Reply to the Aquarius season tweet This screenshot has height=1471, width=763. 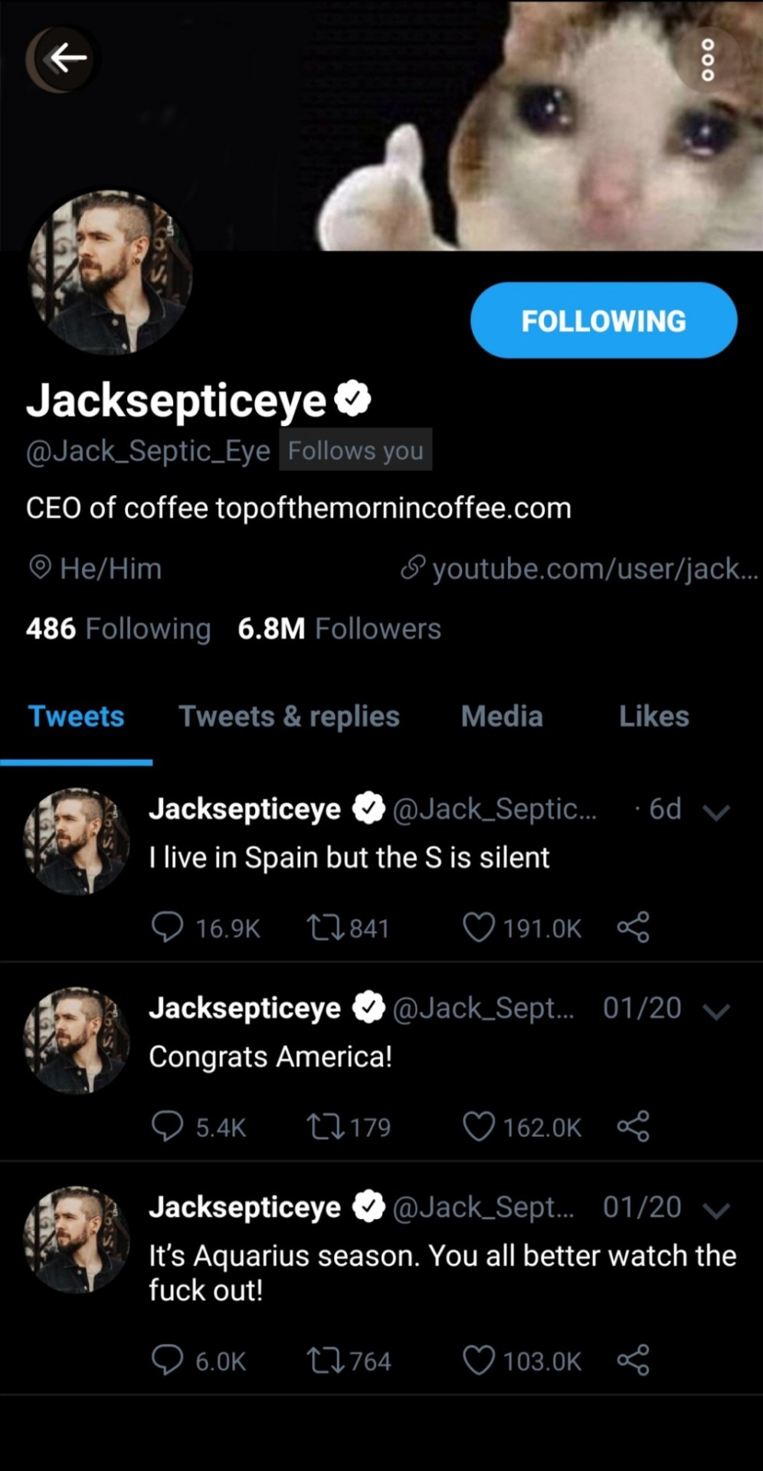tap(168, 1361)
